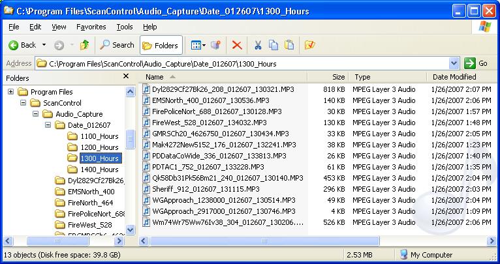Select the EMSNorth_400 folder in tree

coord(84,192)
